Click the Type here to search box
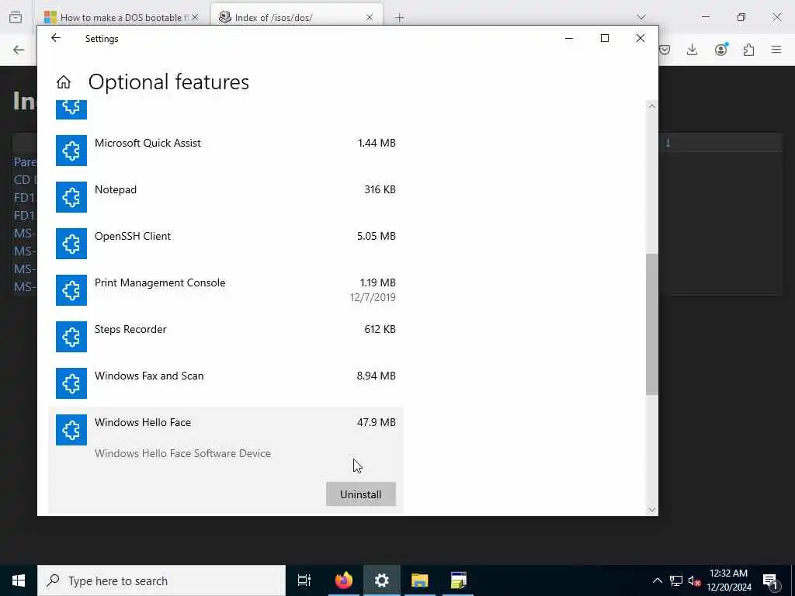This screenshot has width=795, height=596. click(161, 580)
